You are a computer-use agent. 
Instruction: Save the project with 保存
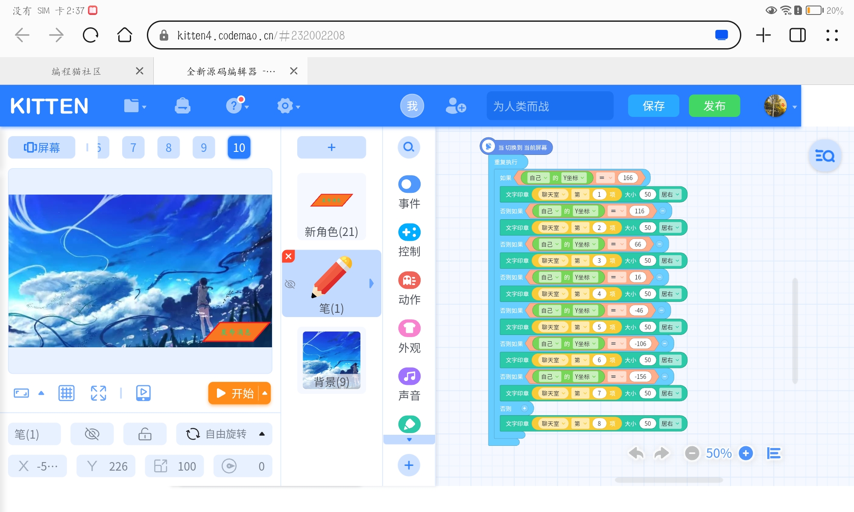(x=654, y=106)
